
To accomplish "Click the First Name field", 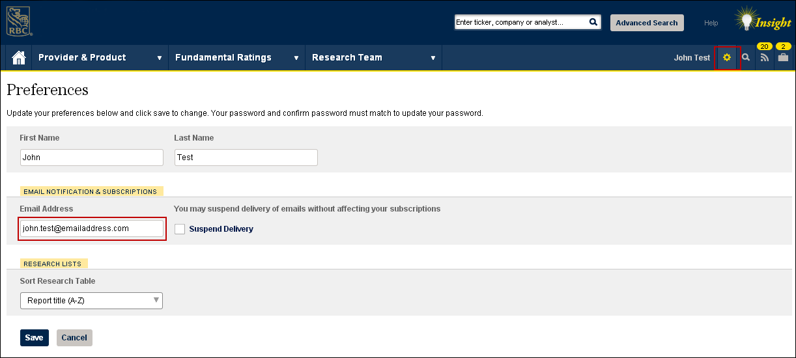I will point(92,158).
